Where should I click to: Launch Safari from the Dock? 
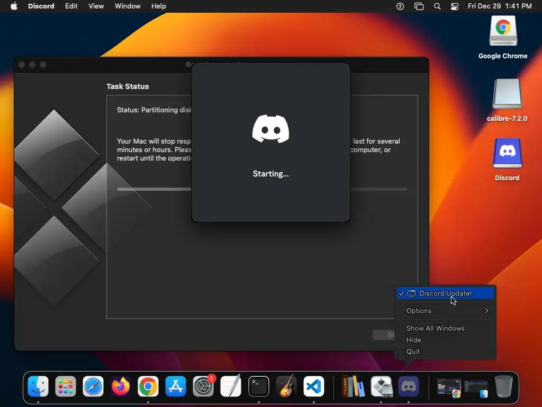93,386
